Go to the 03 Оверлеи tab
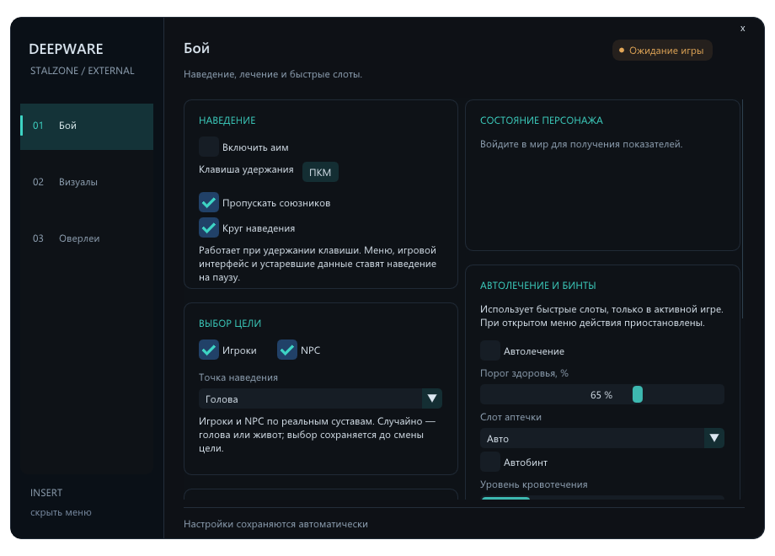The width and height of the screenshot is (775, 556). (x=87, y=238)
